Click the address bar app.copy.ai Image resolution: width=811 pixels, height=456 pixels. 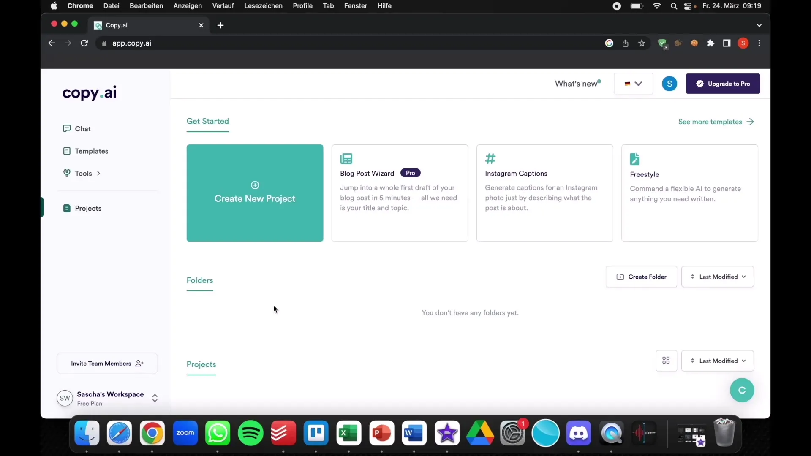(x=131, y=43)
